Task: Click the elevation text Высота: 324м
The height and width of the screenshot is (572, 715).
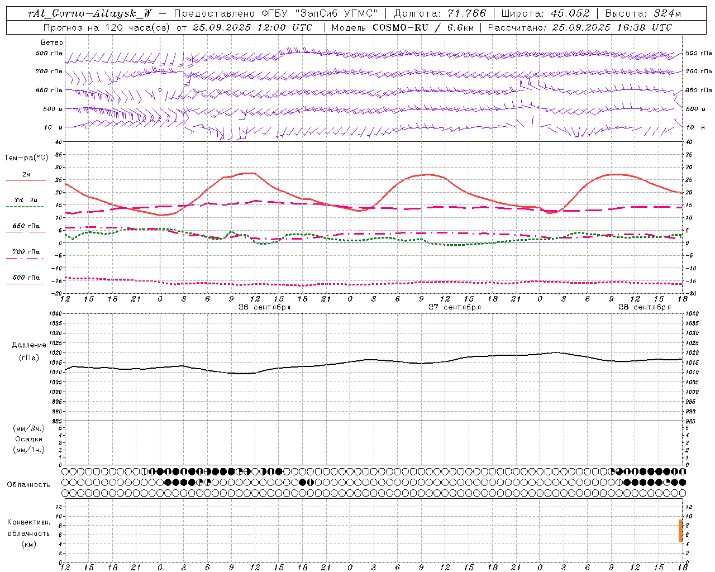Action: point(643,13)
